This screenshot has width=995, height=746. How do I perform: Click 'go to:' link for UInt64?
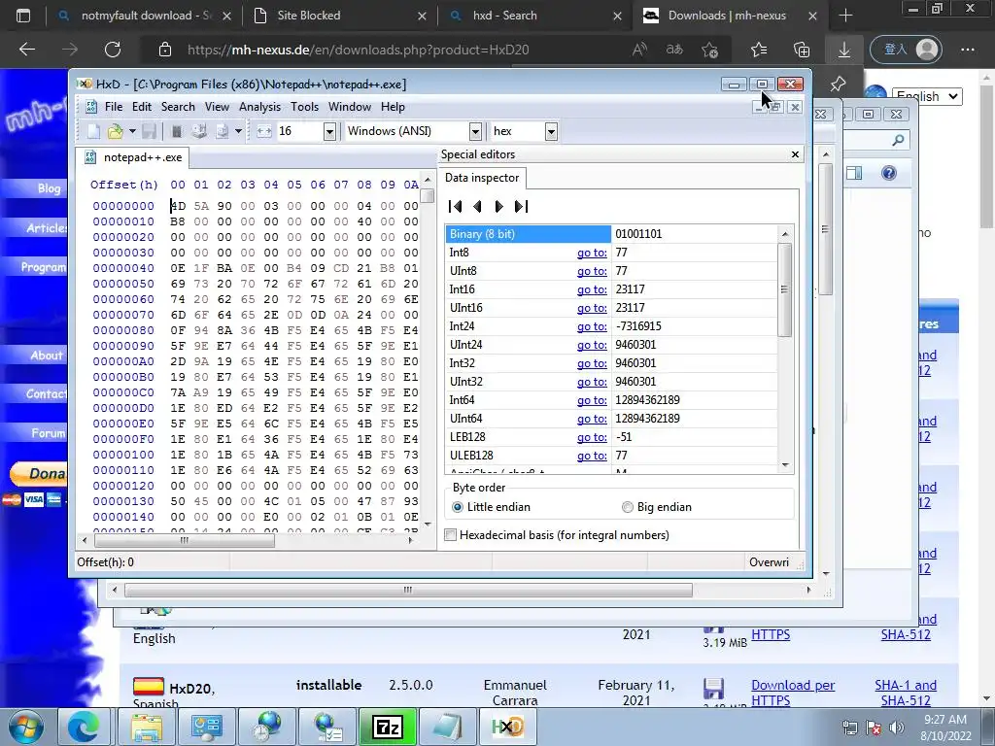(x=592, y=419)
